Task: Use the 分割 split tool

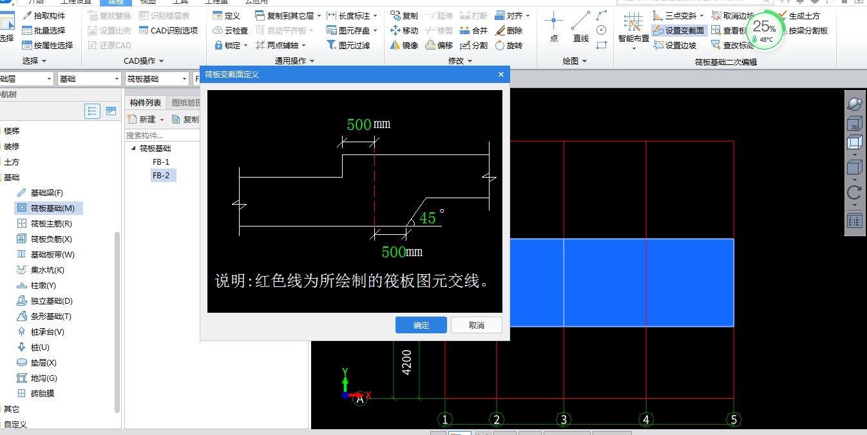Action: [474, 45]
